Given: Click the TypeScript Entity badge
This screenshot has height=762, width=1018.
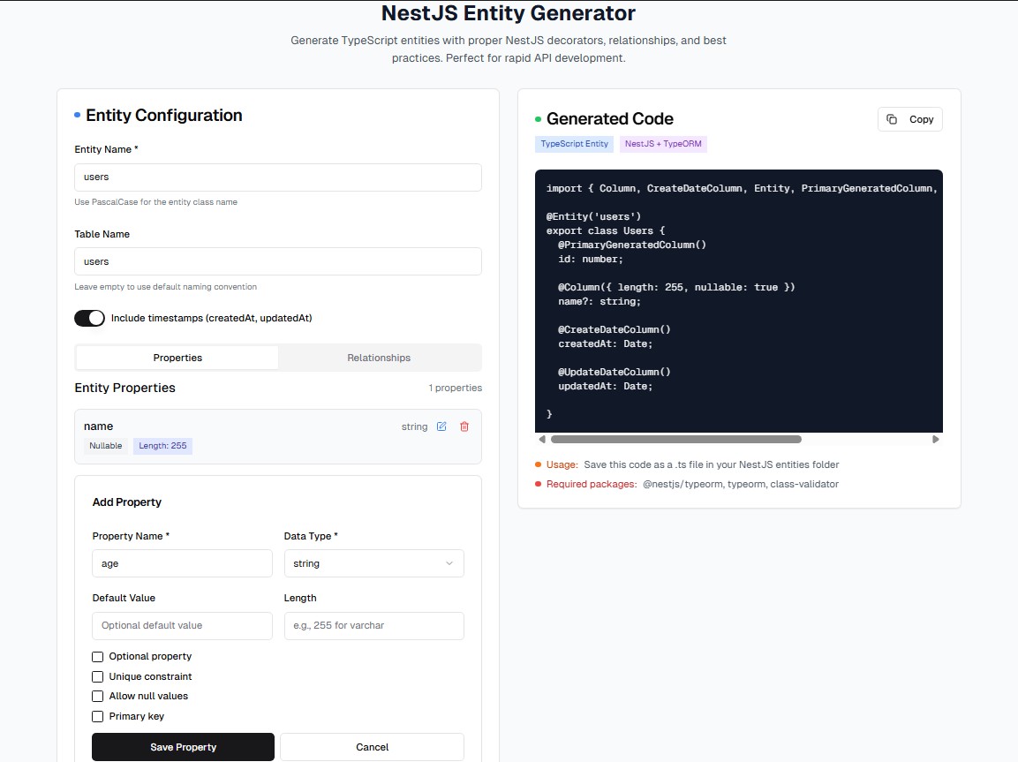Looking at the screenshot, I should (575, 144).
